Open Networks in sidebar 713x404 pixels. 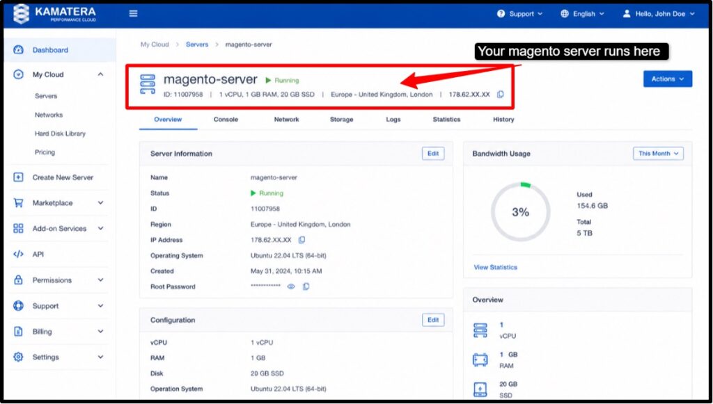[x=49, y=115]
